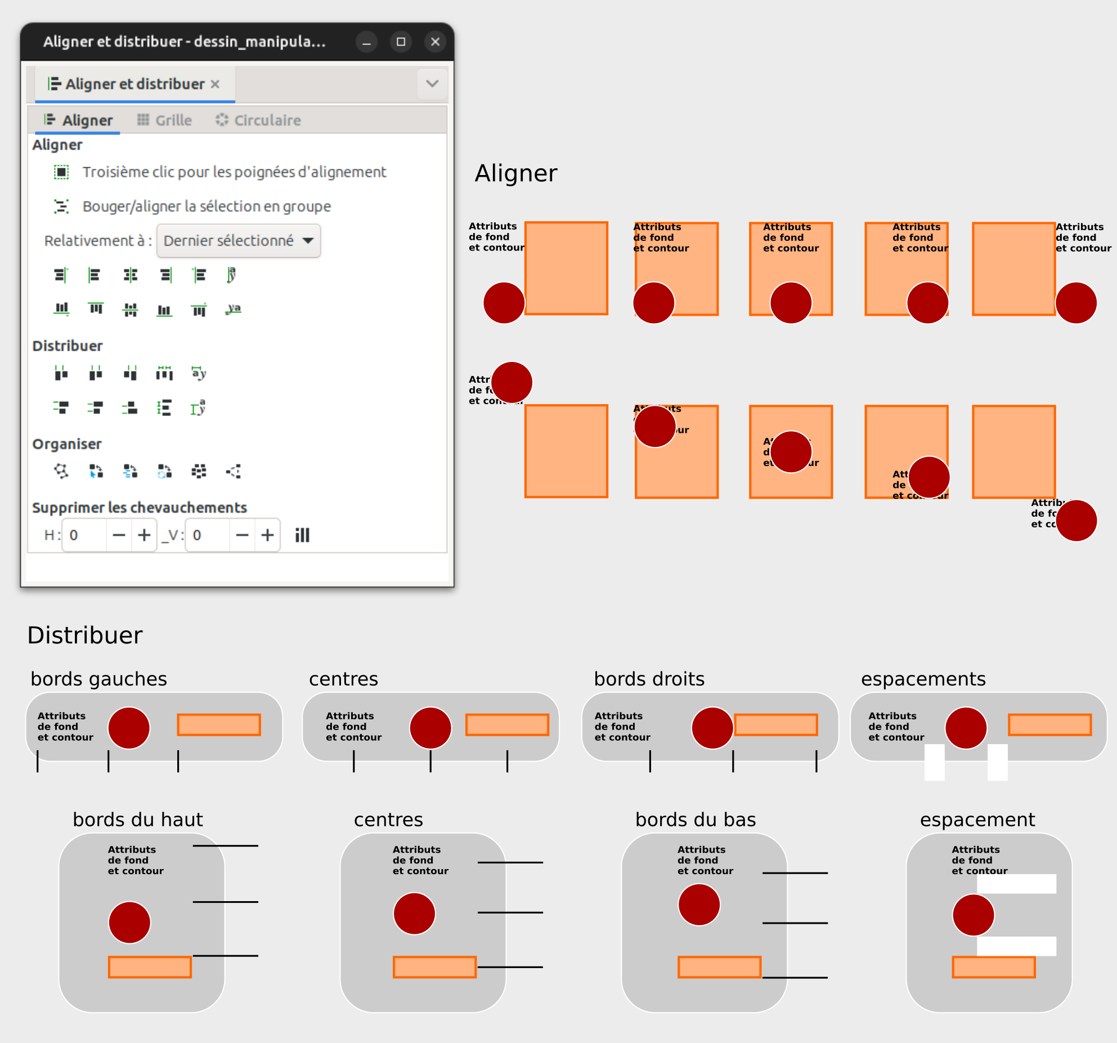The image size is (1117, 1043).
Task: Toggle Troisième clic pour les poignées d'alignement
Action: click(x=220, y=172)
